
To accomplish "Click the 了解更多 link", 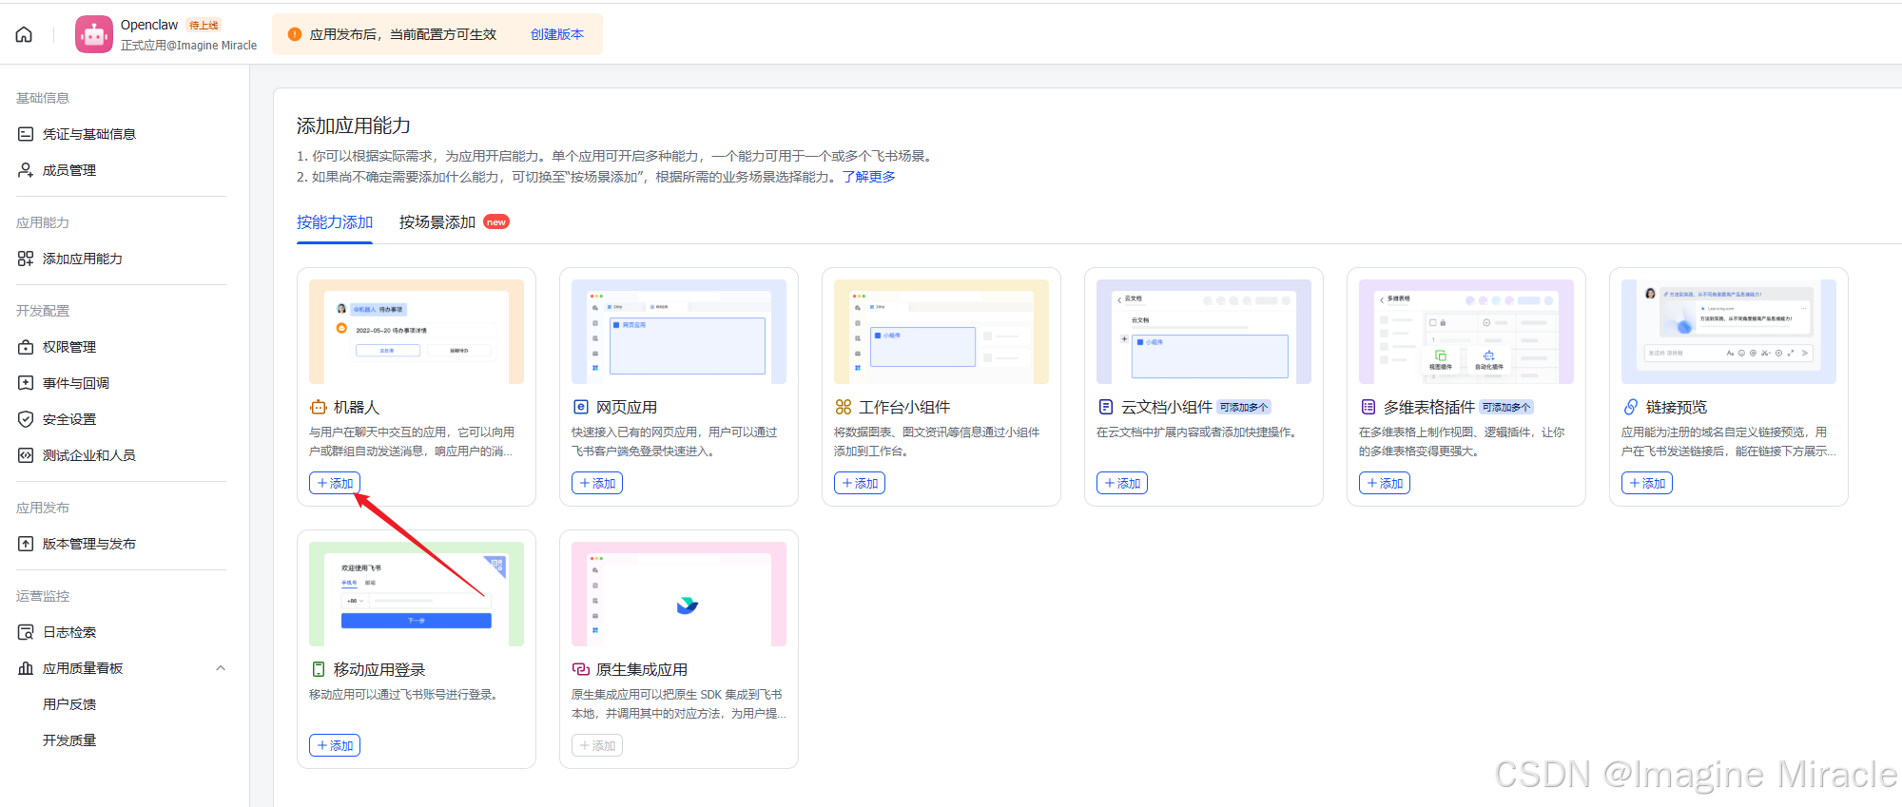I will coord(868,177).
